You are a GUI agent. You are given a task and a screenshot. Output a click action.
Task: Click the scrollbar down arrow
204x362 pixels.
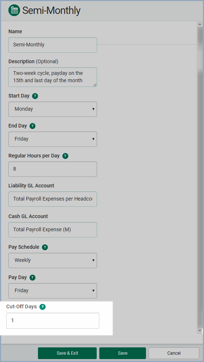tap(200, 331)
